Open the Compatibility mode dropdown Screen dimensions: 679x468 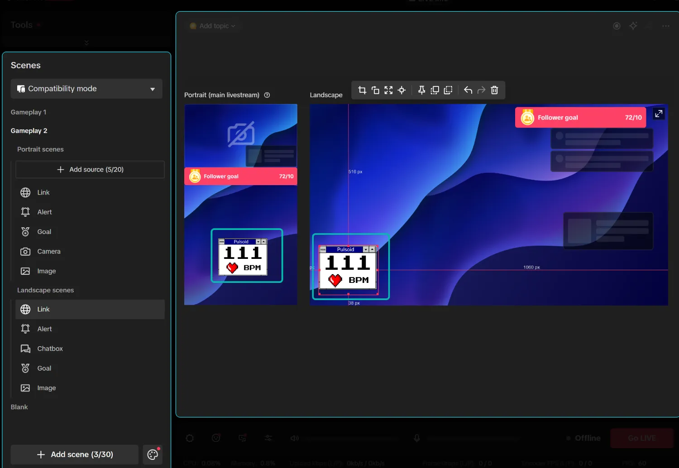[86, 89]
